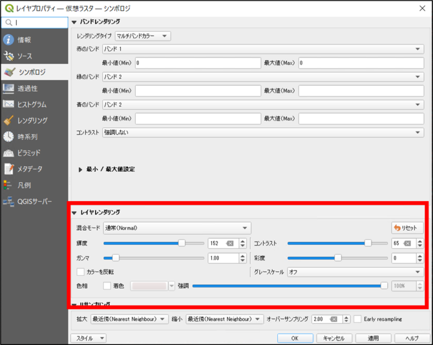Select the 凡例 tab label
Screen dimensions: 433x345
click(x=24, y=185)
